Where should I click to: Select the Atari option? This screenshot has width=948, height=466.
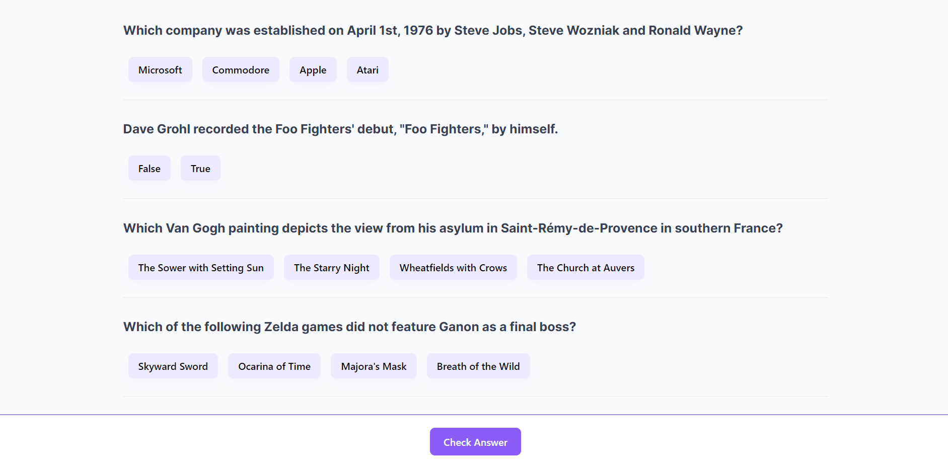point(368,70)
